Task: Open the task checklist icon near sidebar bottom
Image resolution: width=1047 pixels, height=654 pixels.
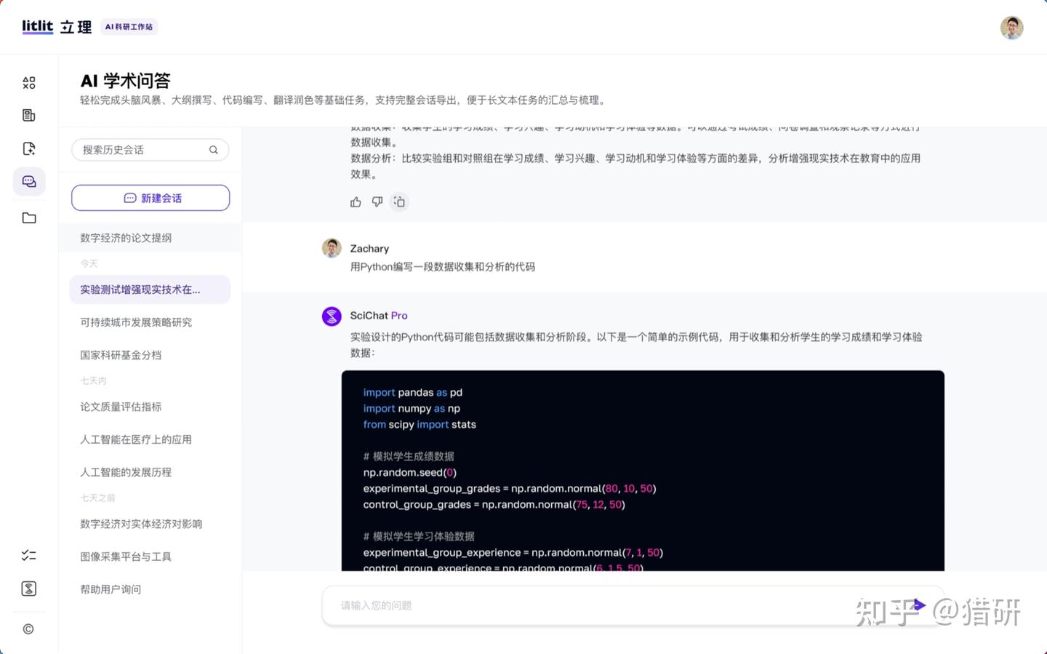Action: pos(29,555)
